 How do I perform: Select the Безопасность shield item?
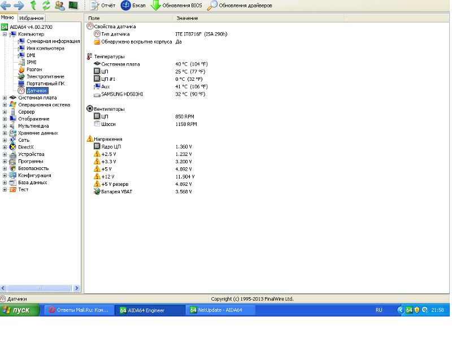pos(12,168)
